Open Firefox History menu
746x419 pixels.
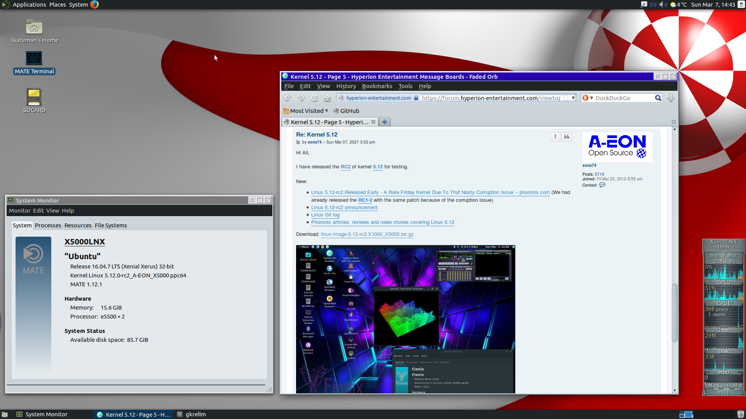(x=346, y=86)
